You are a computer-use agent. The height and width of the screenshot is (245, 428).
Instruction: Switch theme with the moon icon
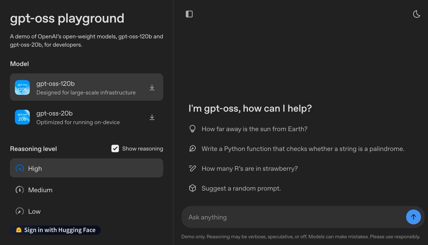(x=417, y=14)
